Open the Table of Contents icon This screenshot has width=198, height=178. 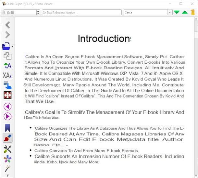click(7, 85)
